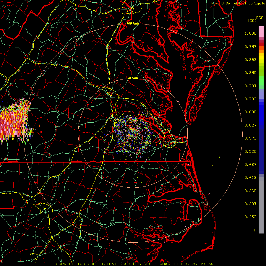
Task: Click the 0.787 color scale value
Action: point(250,86)
